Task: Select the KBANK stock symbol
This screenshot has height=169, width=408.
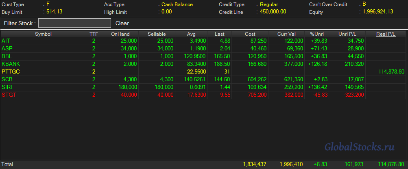Action: click(11, 64)
